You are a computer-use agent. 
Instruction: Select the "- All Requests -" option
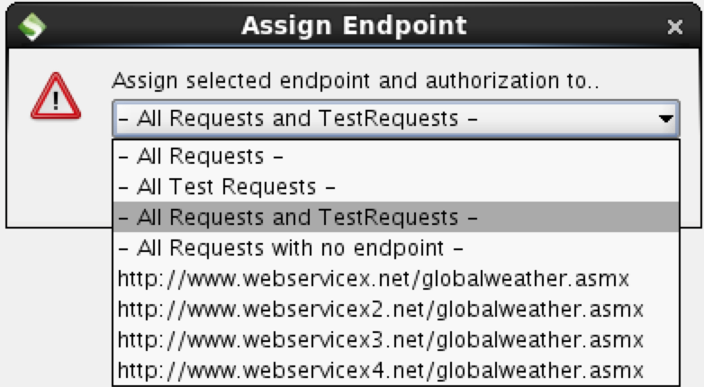(x=201, y=157)
